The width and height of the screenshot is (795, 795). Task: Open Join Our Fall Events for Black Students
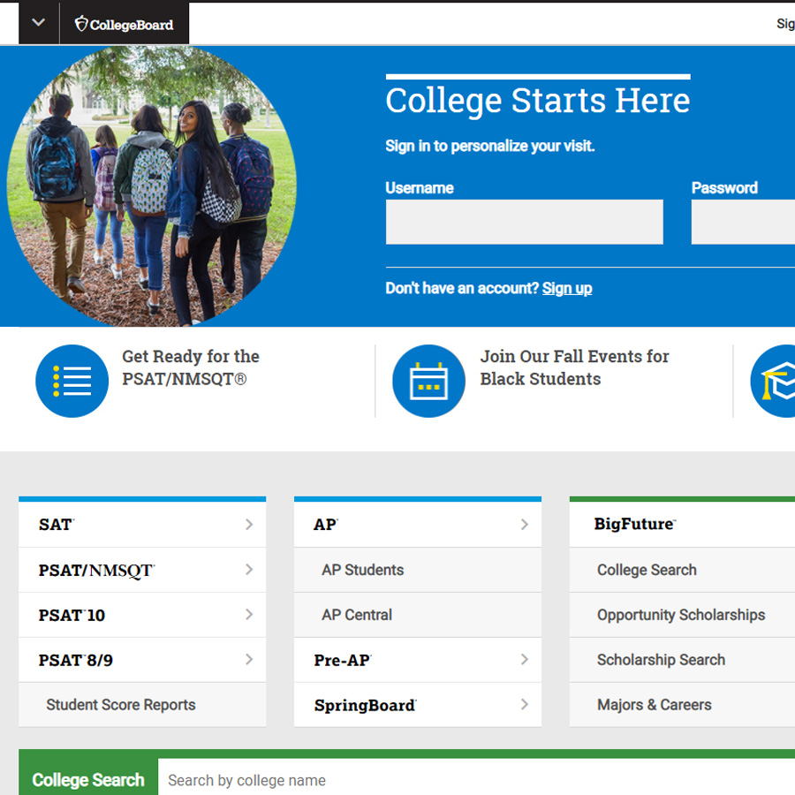pos(574,367)
